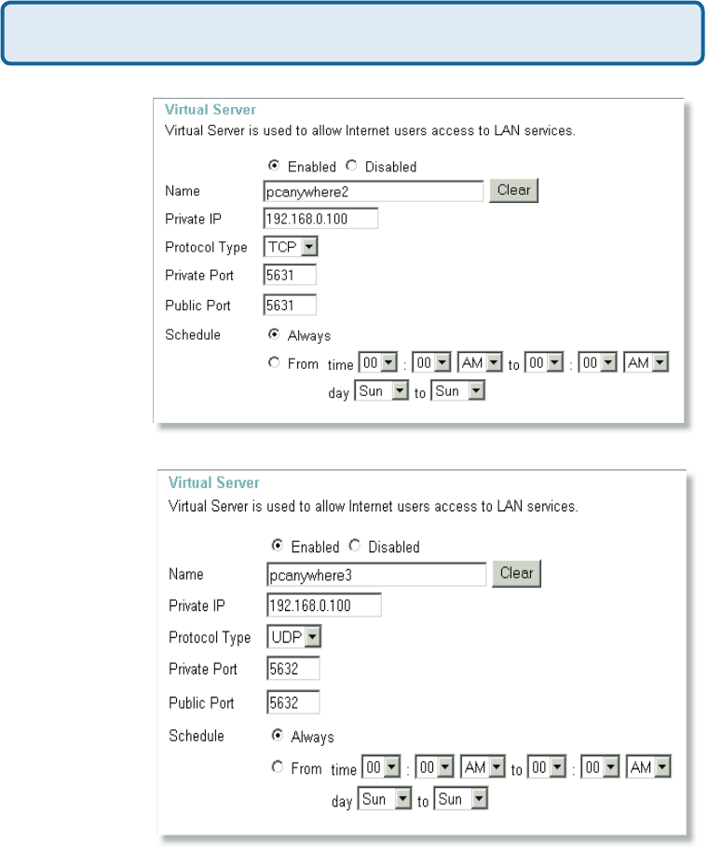Click Private IP field in pcanywhere3 form
Screen dimensions: 708x855
[x=323, y=605]
